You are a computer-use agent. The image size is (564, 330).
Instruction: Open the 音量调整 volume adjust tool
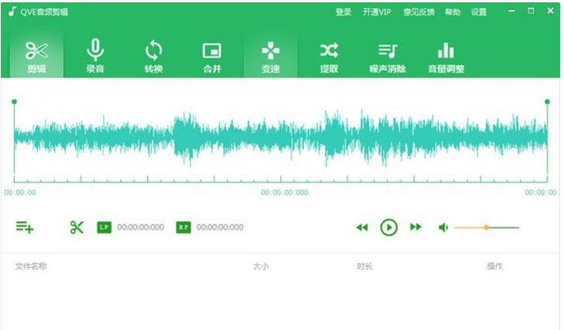(445, 56)
